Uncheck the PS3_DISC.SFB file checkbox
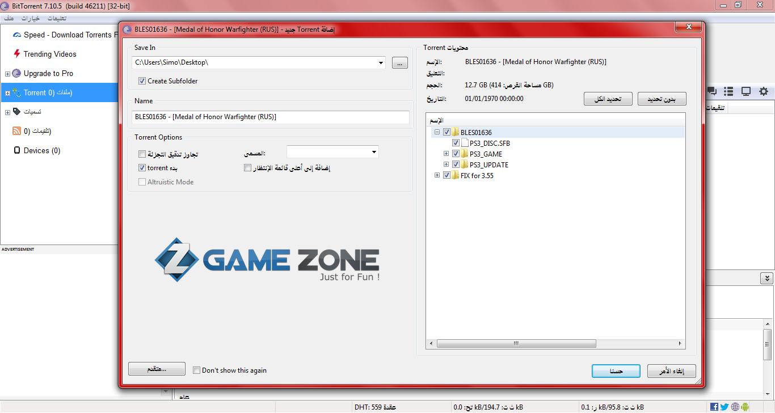775x413 pixels. coord(456,143)
